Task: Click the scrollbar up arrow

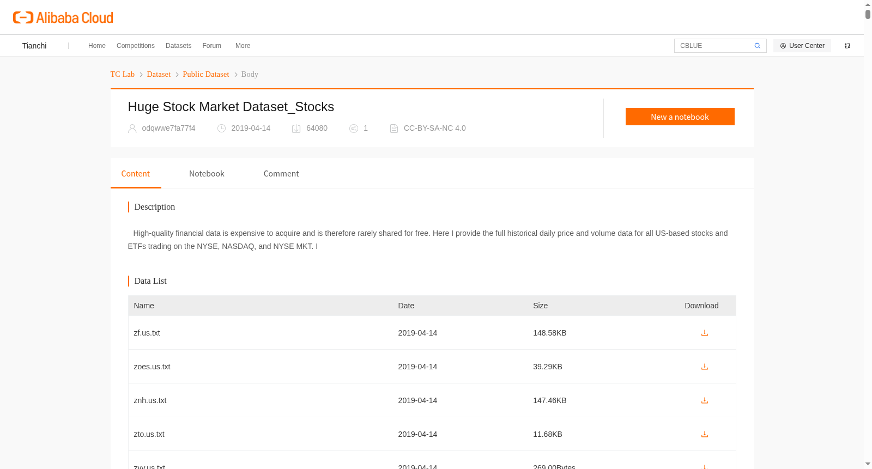Action: [868, 4]
